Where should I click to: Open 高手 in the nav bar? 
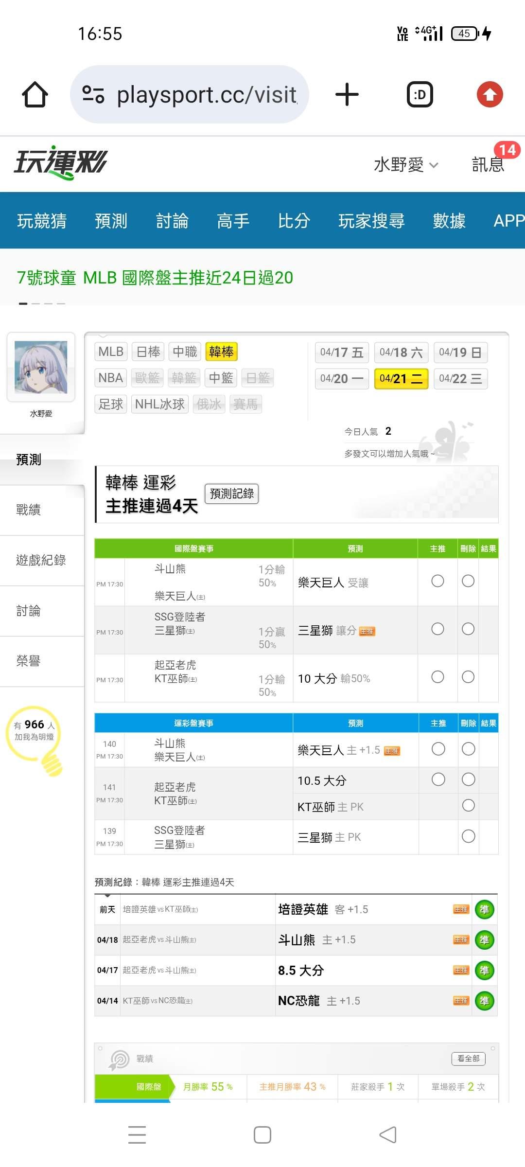tap(233, 221)
